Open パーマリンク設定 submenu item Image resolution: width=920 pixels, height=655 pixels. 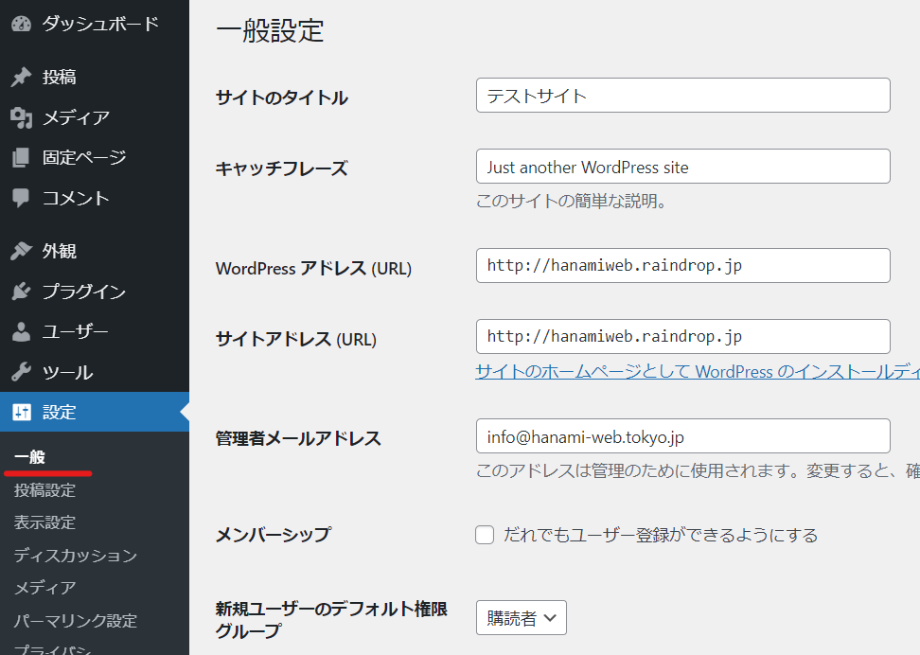(76, 620)
